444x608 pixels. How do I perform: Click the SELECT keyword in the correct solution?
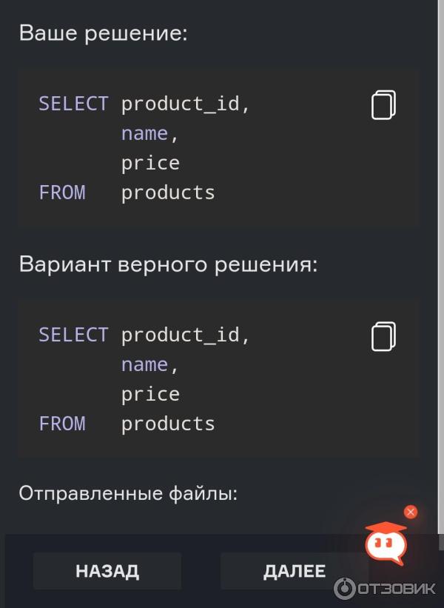73,334
